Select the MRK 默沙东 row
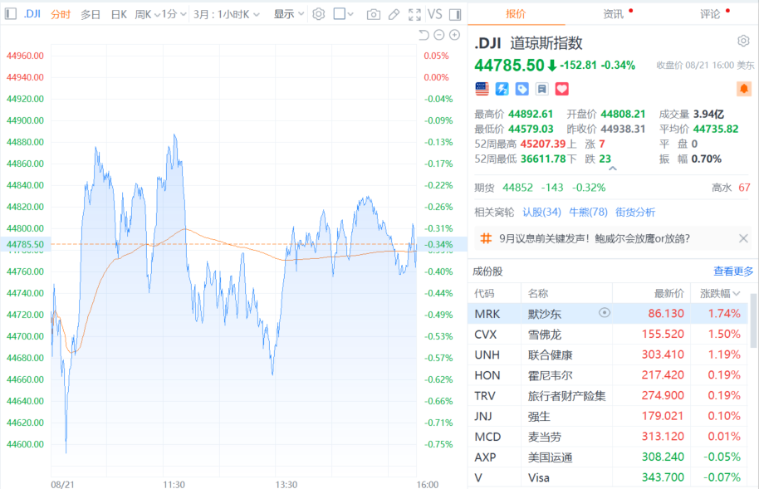Image resolution: width=759 pixels, height=489 pixels. (x=608, y=313)
